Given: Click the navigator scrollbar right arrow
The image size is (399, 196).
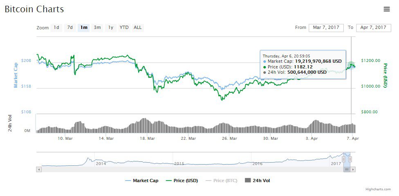Looking at the screenshot, I should [x=353, y=169].
